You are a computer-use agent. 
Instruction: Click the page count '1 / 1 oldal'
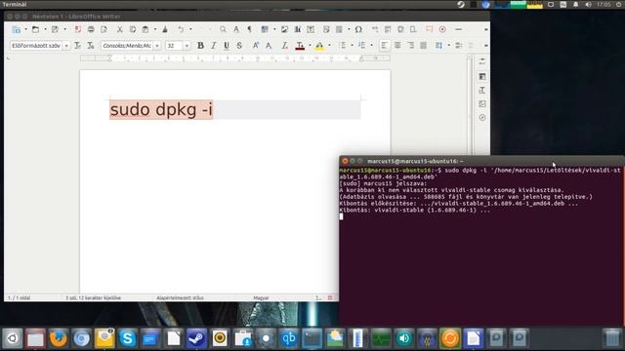tap(20, 297)
